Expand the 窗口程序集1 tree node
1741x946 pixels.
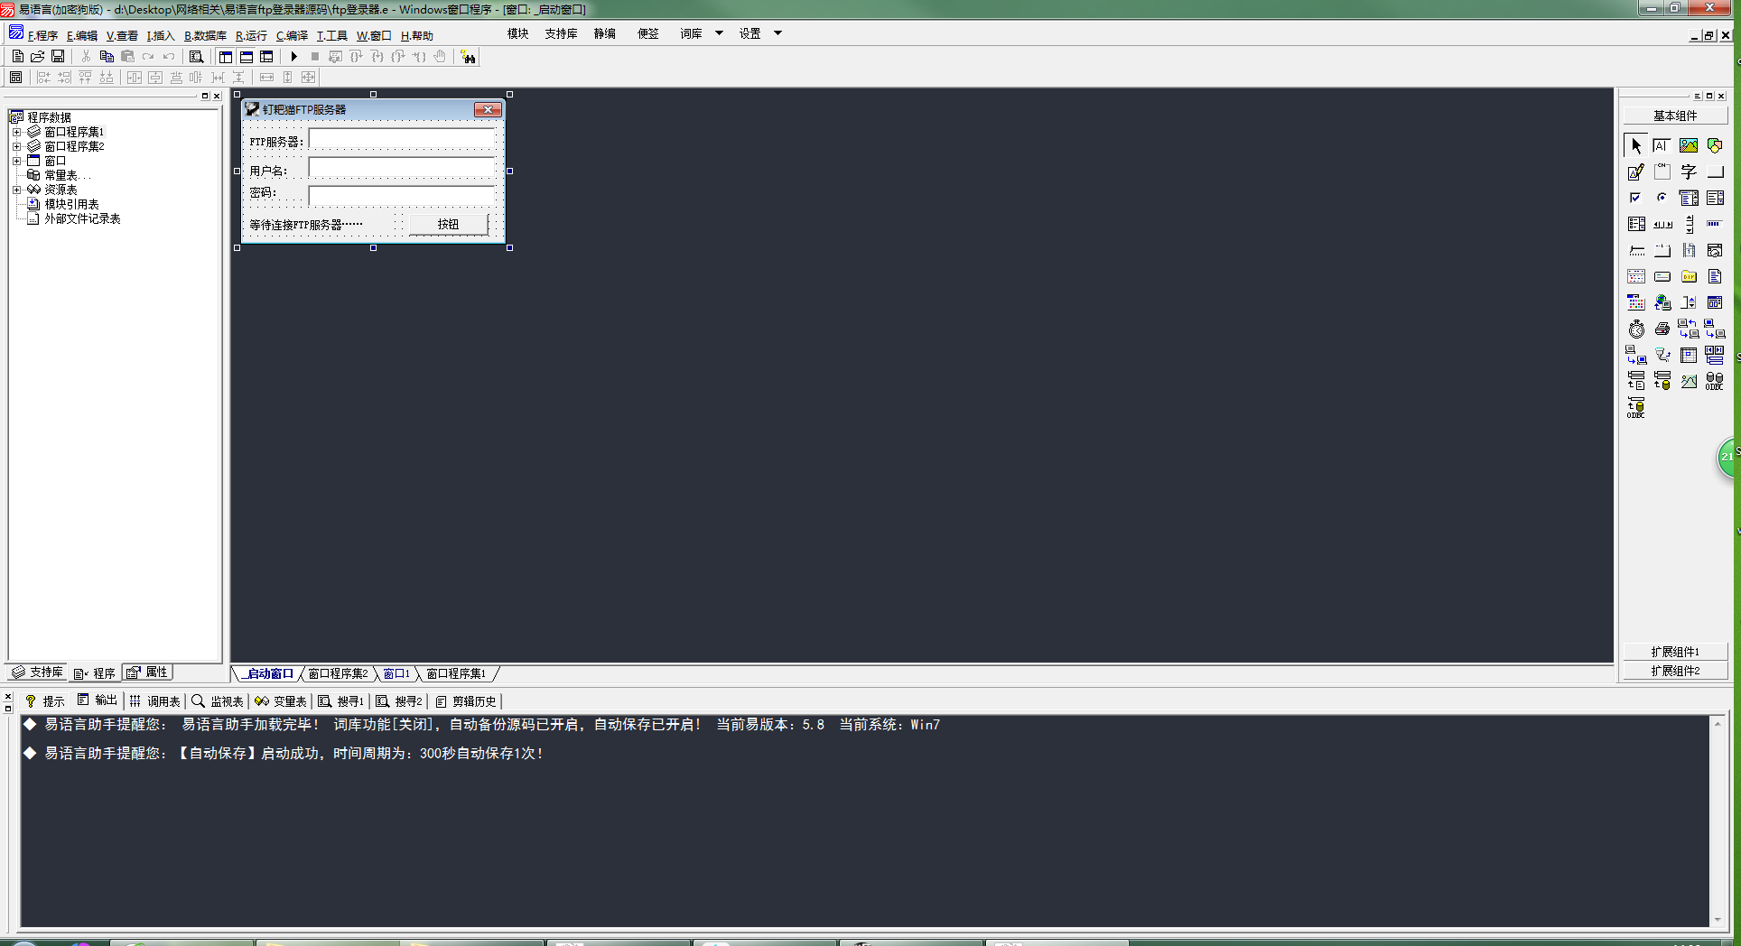pyautogui.click(x=16, y=132)
